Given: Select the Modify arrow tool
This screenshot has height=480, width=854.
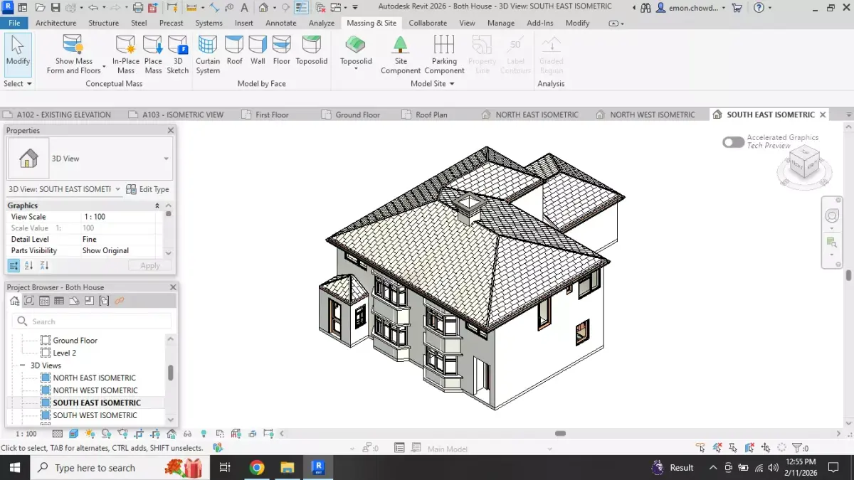Looking at the screenshot, I should click(x=18, y=53).
